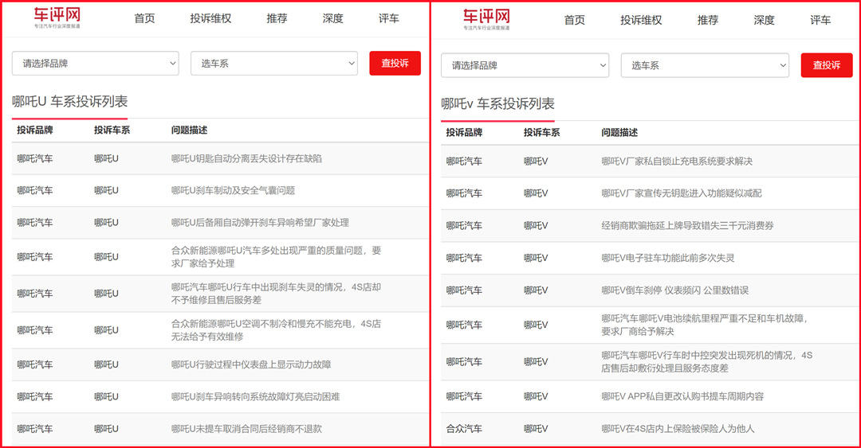Click 投诉车系 column header in left table

112,130
